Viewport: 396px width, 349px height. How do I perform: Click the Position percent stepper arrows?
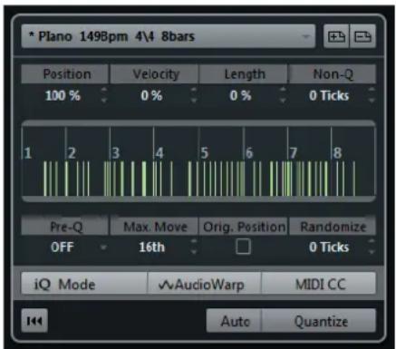(x=104, y=95)
